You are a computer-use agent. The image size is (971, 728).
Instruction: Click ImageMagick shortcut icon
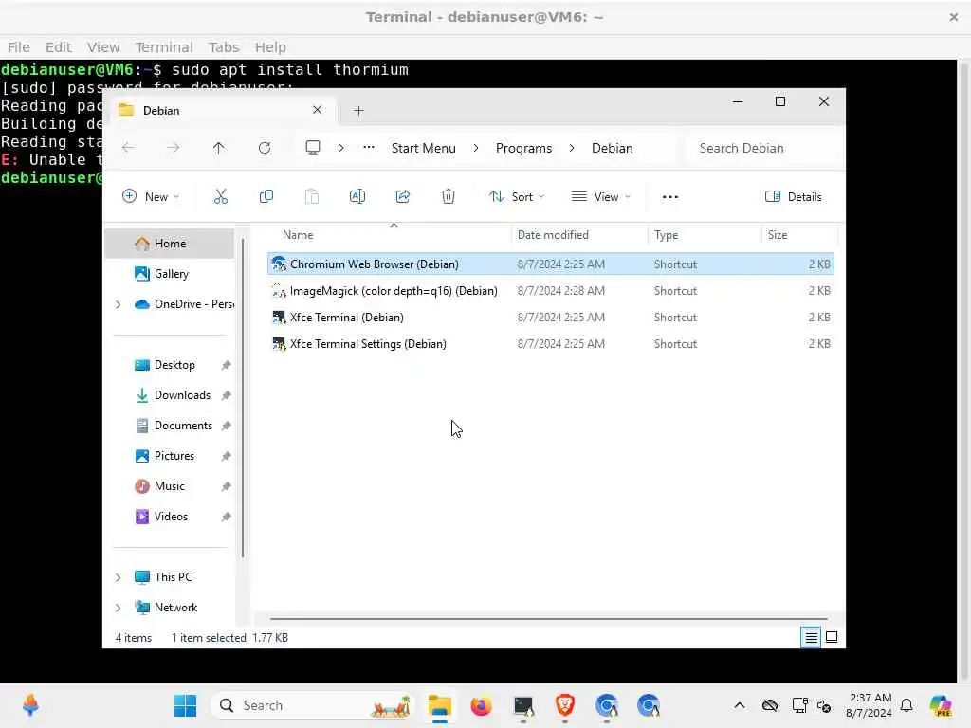(280, 290)
